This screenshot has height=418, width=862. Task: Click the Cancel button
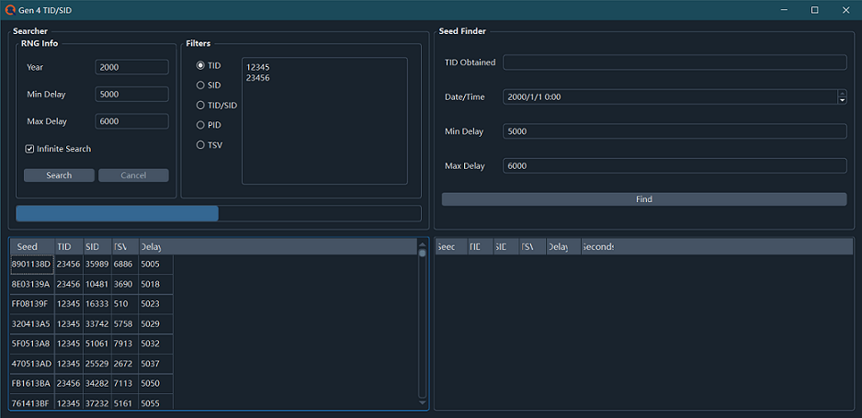pyautogui.click(x=133, y=175)
